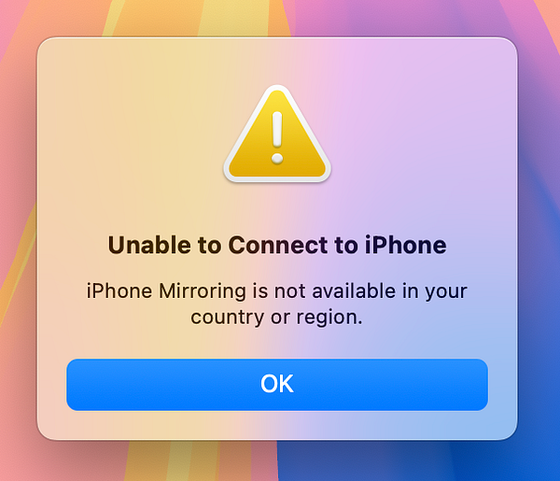Image resolution: width=560 pixels, height=481 pixels.
Task: Click the exclamation mark inside the triangle
Action: (277, 137)
